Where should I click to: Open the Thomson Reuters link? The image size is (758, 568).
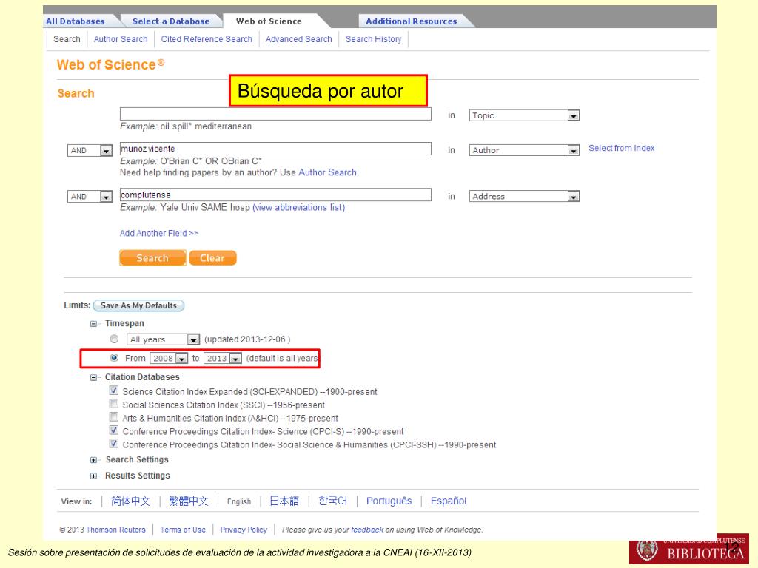115,530
